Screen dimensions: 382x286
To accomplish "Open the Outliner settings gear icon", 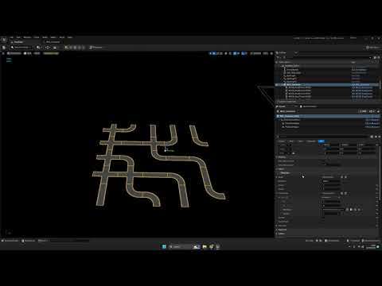I will [378, 57].
